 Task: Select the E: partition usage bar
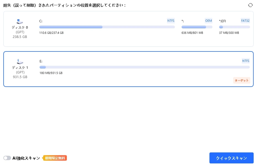click(x=145, y=67)
